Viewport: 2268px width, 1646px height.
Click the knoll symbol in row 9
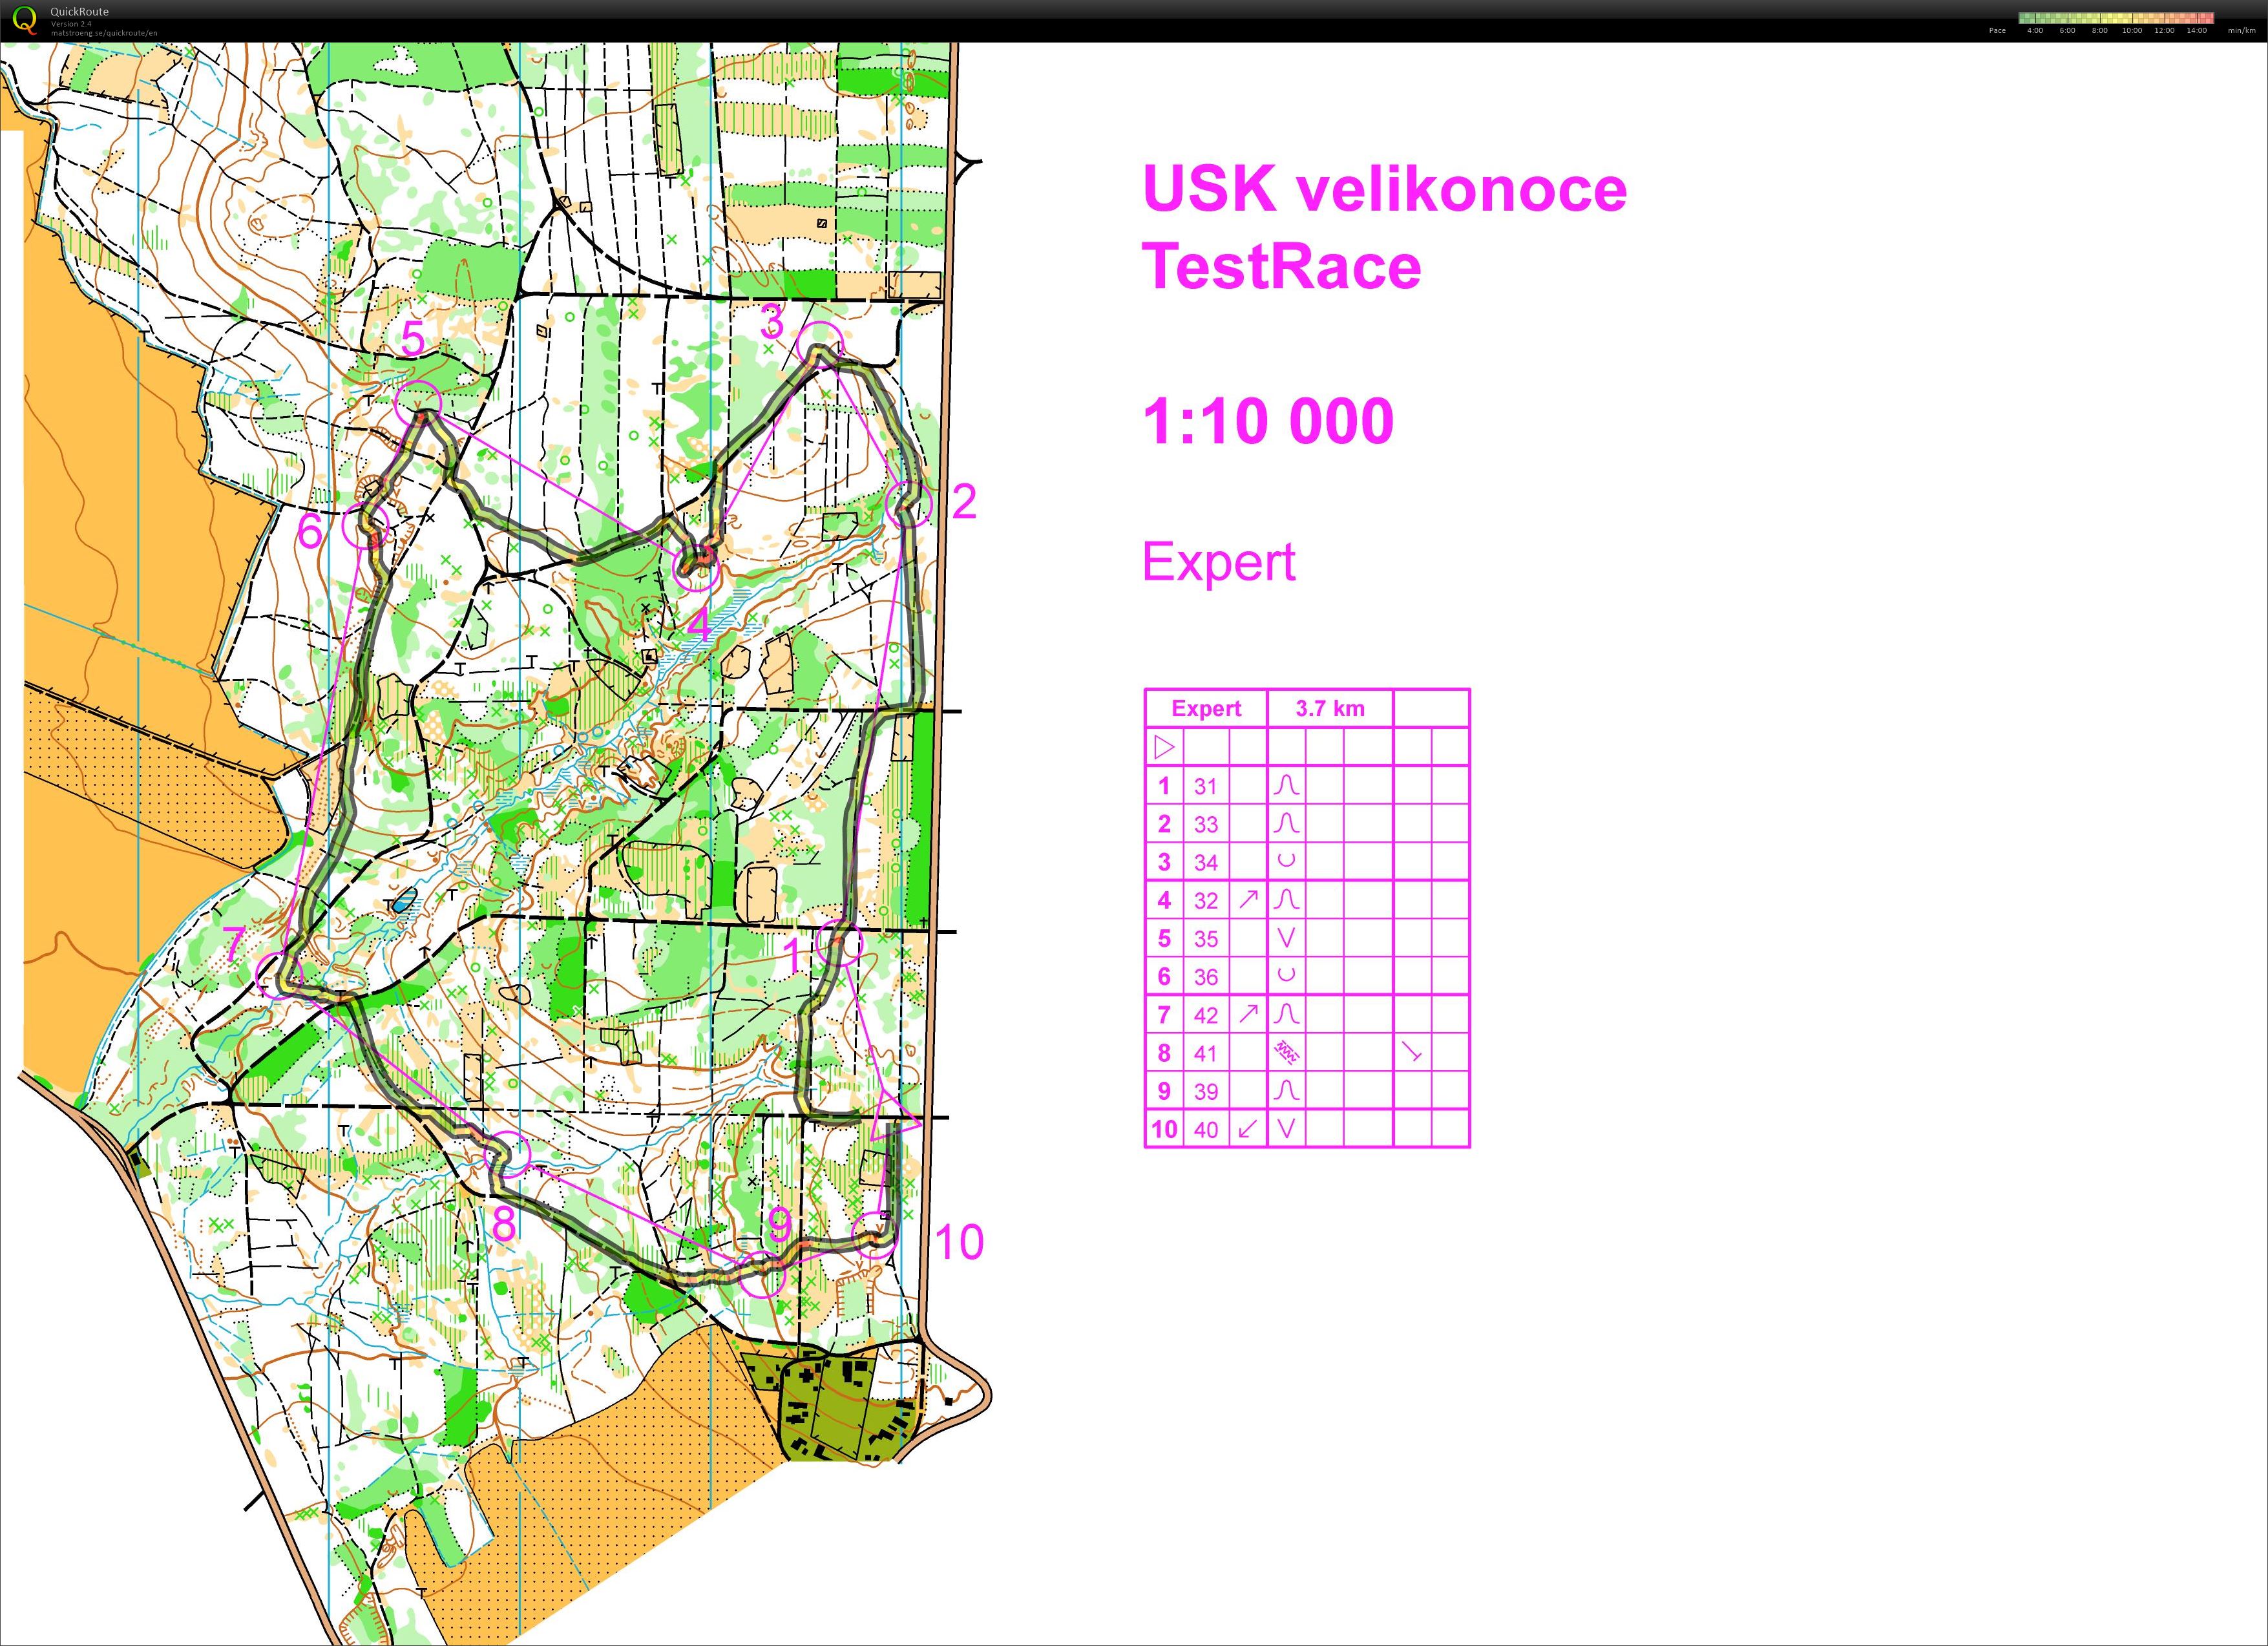tap(1286, 1091)
